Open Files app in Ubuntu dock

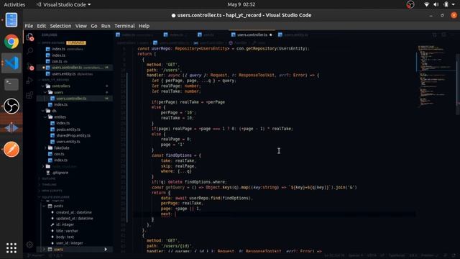point(11,20)
